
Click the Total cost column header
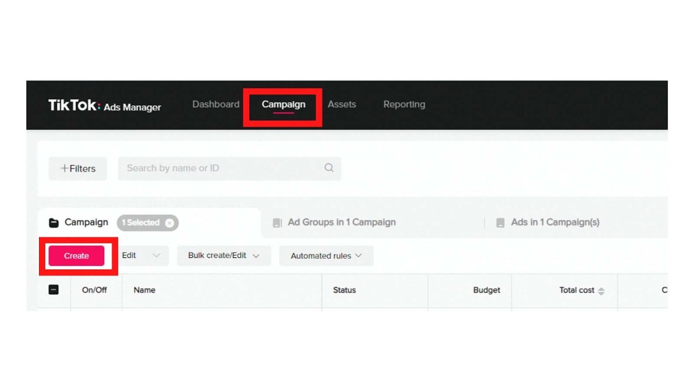pyautogui.click(x=577, y=290)
